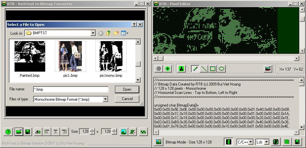Screen dimensions: 306x148
Task: Click the 'Bitmap Mode - Size 128 x 128' status text
Action: point(188,142)
